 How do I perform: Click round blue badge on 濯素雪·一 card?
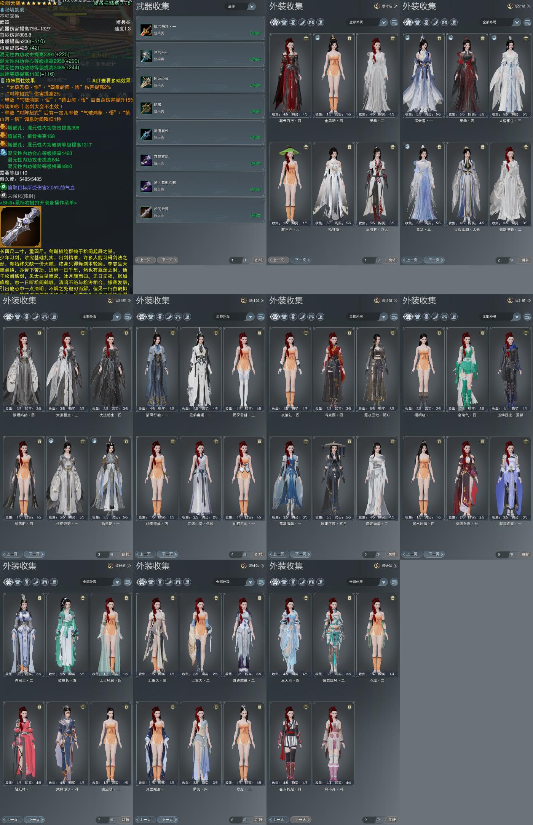click(408, 38)
